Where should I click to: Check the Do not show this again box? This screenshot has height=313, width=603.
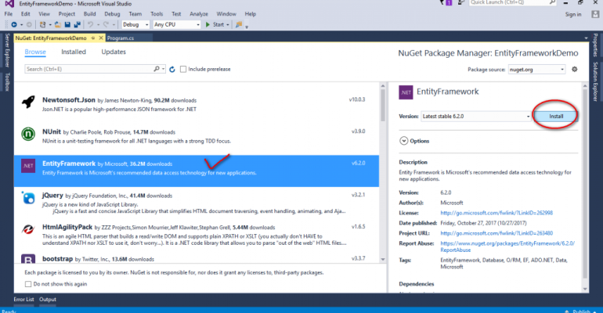28,284
